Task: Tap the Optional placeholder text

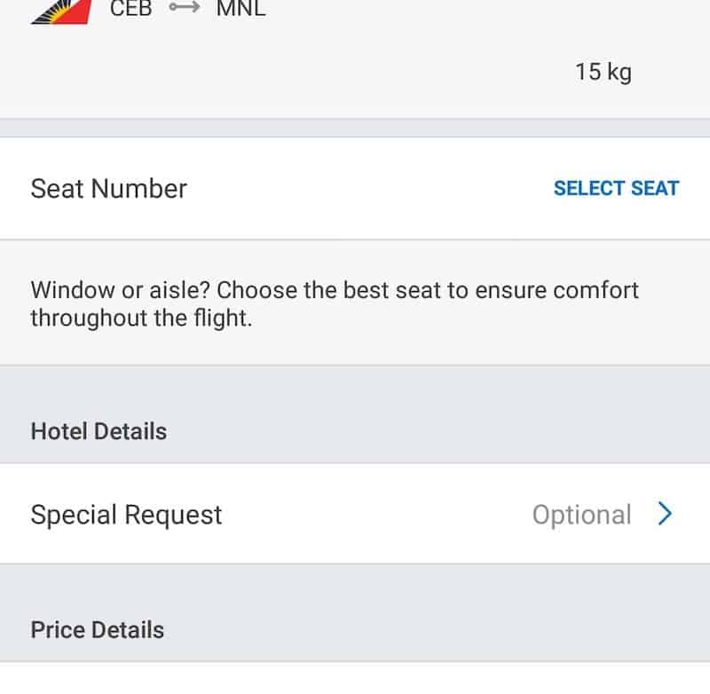Action: click(581, 515)
